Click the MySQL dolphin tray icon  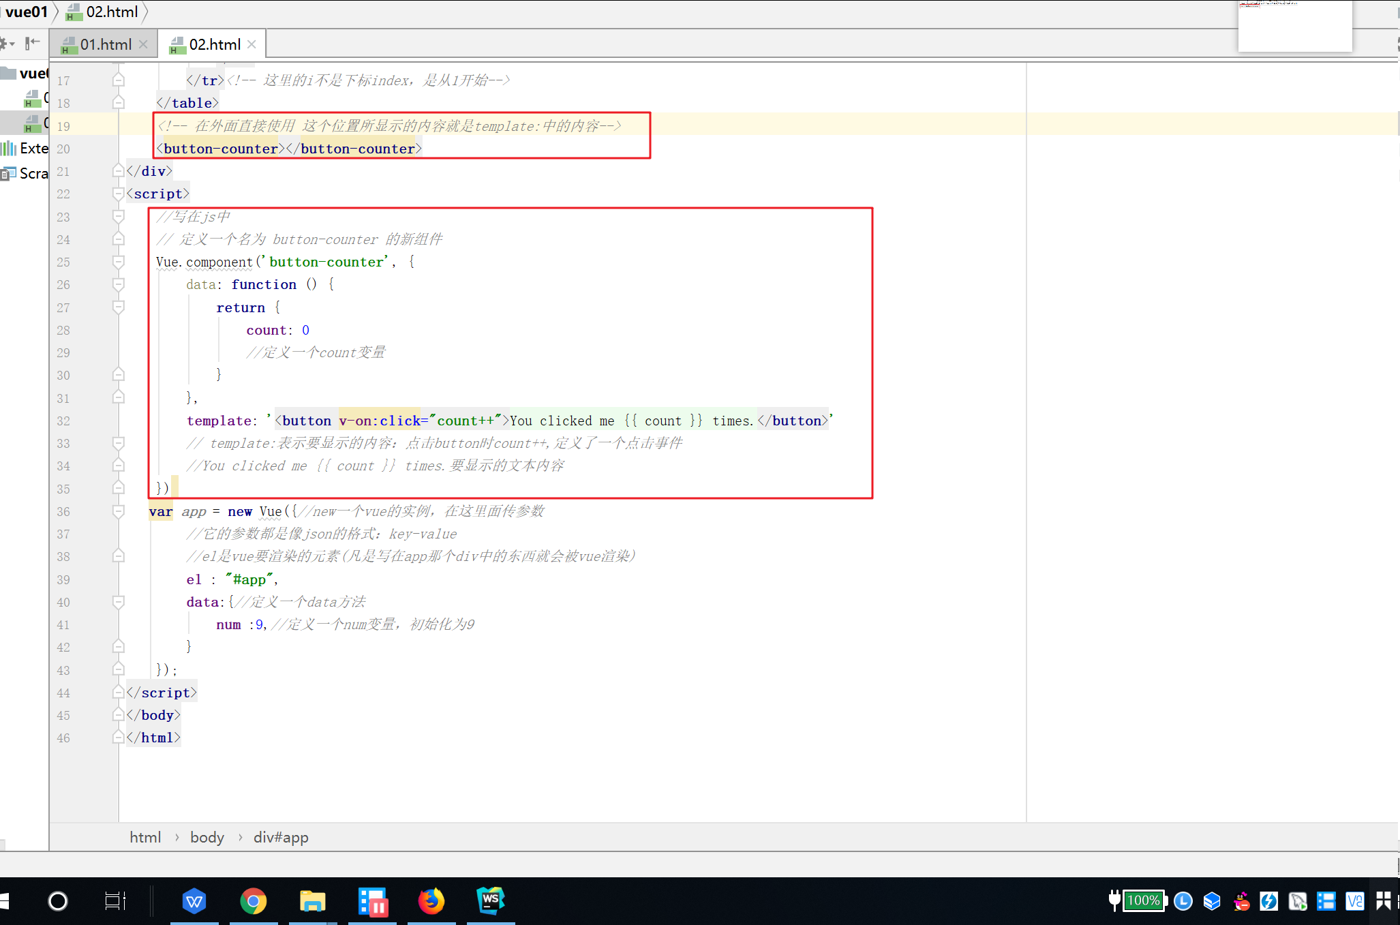click(x=1298, y=901)
